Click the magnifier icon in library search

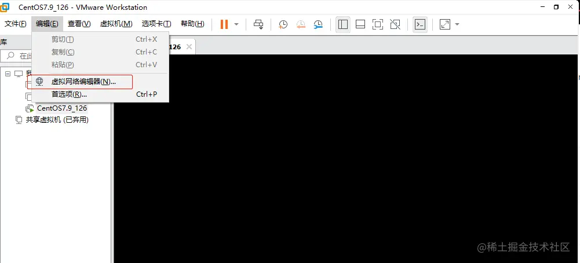point(11,56)
